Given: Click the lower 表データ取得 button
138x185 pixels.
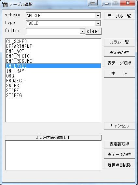Looking at the screenshot, I should [x=119, y=155].
